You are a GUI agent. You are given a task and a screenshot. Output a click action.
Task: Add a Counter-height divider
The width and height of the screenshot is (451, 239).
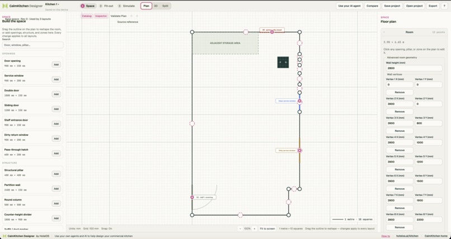pos(56,218)
